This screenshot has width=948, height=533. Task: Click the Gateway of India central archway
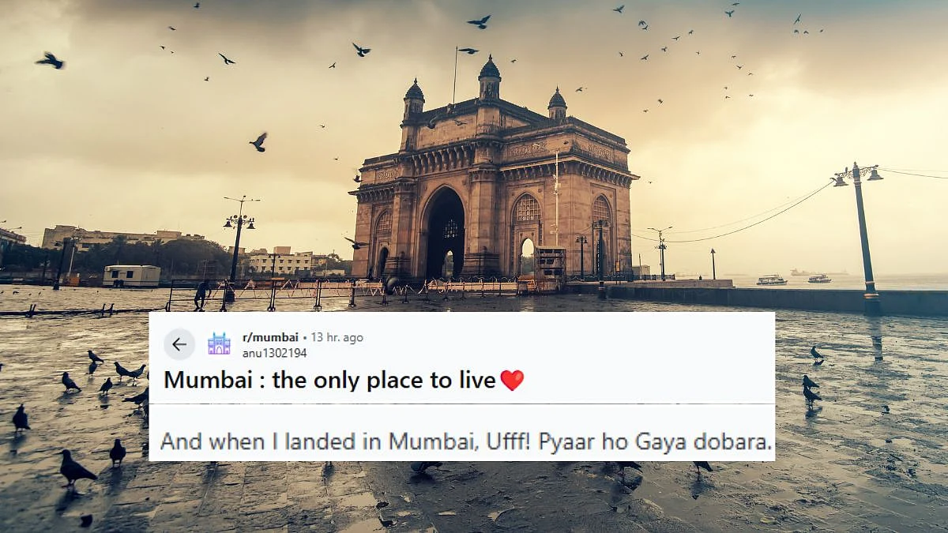click(x=446, y=234)
